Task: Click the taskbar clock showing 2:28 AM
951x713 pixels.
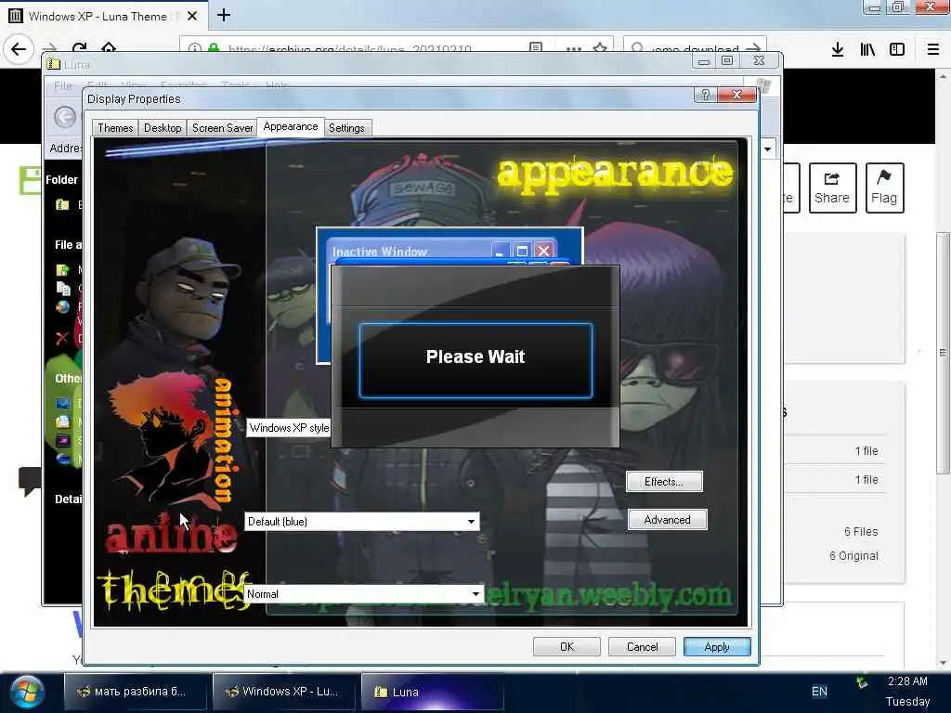Action: tap(907, 681)
